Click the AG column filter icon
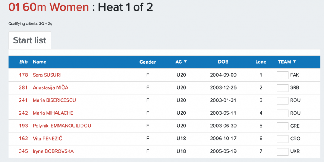The width and height of the screenshot is (324, 162). coord(185,62)
